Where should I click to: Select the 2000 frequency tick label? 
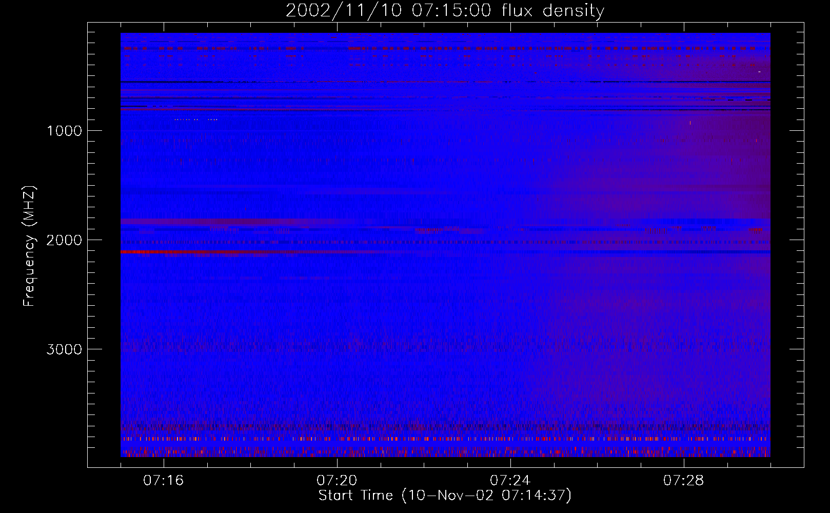tap(64, 240)
